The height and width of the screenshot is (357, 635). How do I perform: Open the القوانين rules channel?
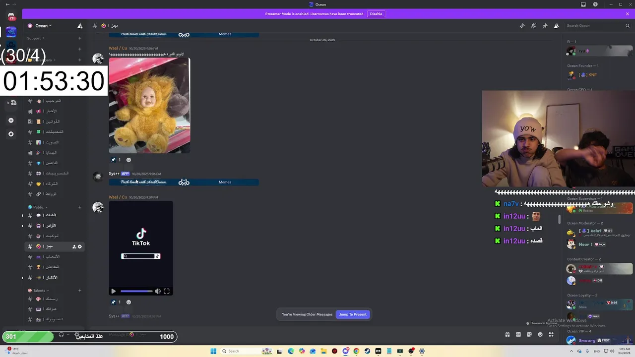[55, 121]
